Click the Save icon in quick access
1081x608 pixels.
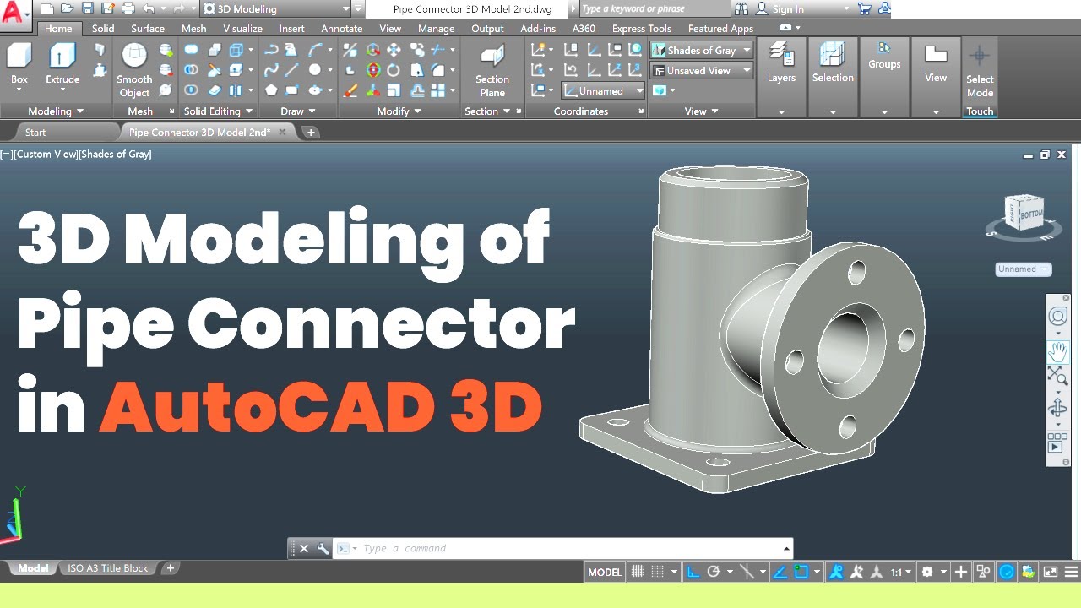[88, 8]
